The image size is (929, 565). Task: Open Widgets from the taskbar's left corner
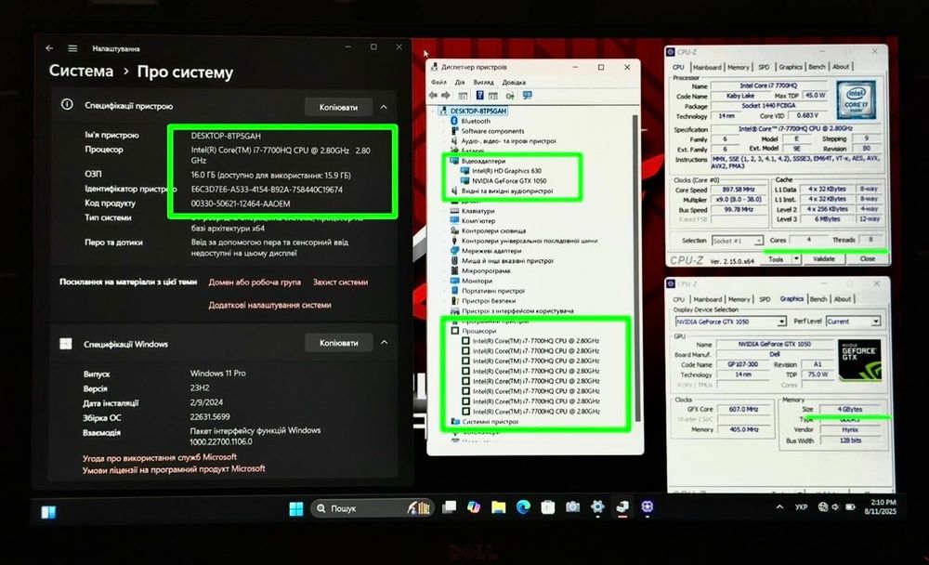click(x=48, y=512)
